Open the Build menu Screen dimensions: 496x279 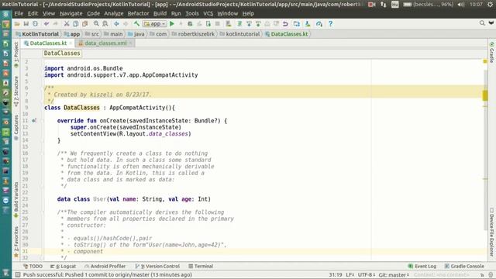coord(160,14)
